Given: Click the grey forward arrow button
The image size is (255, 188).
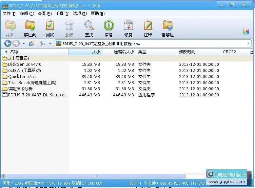Looking at the screenshot, I should click(x=16, y=43).
